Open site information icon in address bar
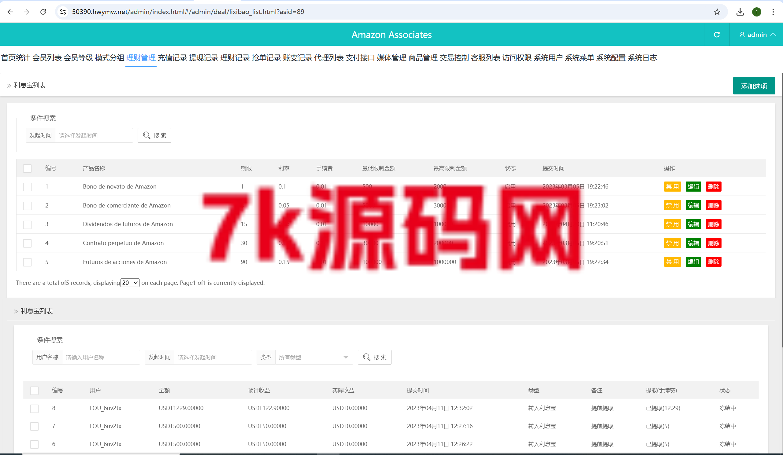 point(63,12)
